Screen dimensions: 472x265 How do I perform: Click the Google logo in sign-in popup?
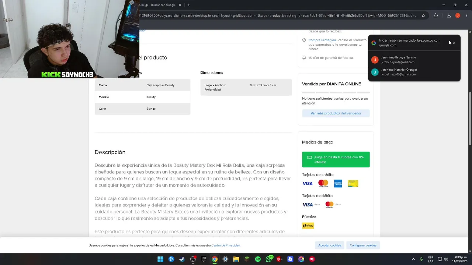tap(374, 43)
